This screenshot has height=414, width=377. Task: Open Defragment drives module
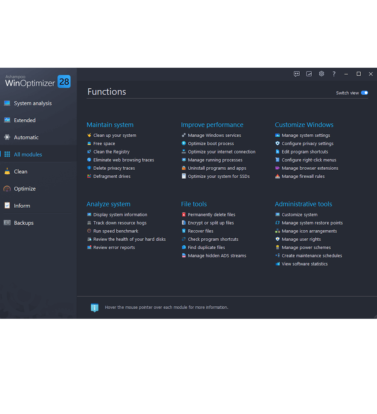point(112,177)
